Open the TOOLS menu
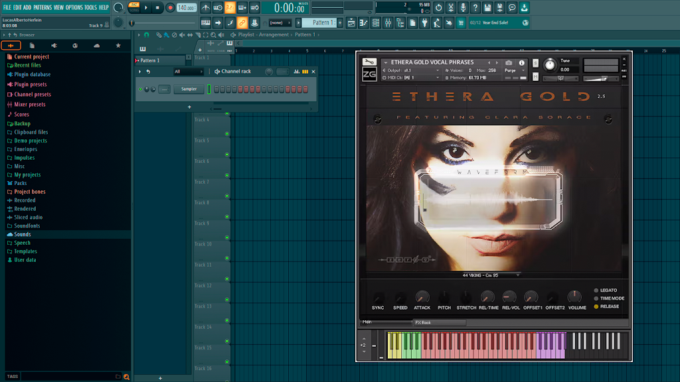The image size is (680, 382). tap(90, 7)
